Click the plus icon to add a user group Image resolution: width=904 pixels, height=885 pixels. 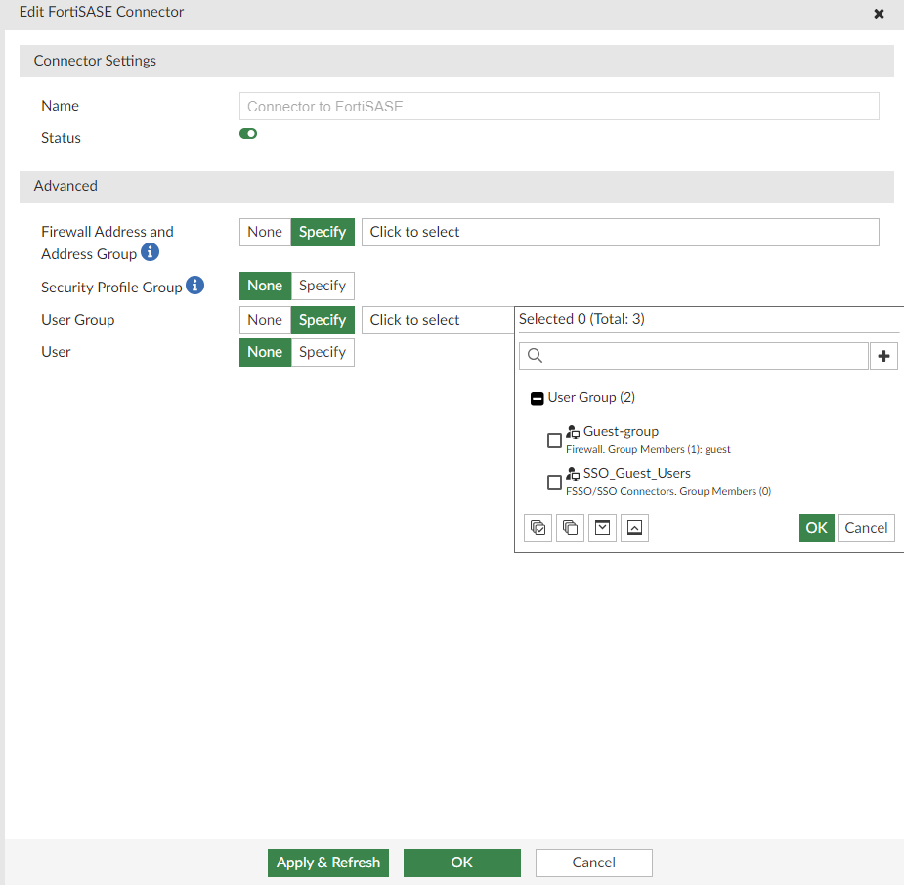883,355
